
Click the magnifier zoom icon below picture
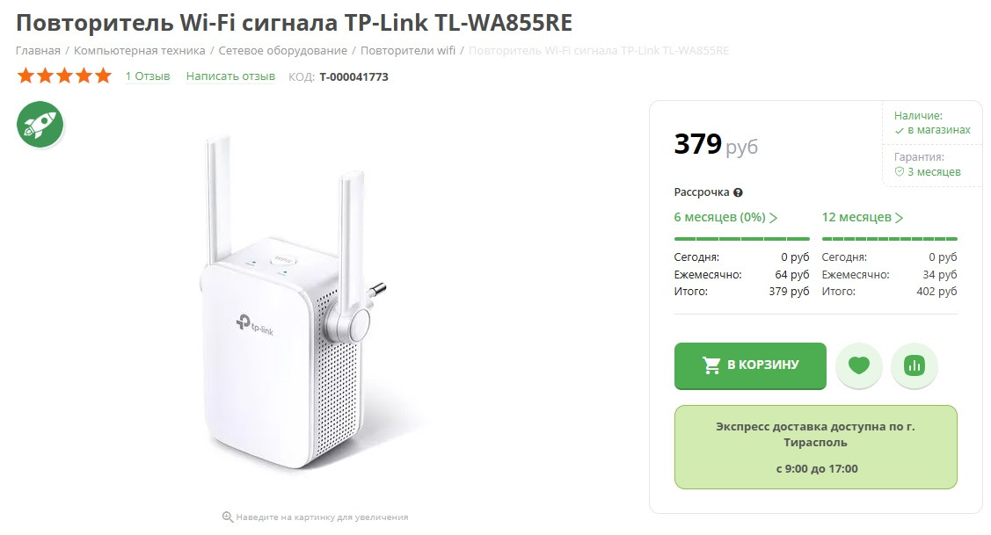tap(228, 517)
